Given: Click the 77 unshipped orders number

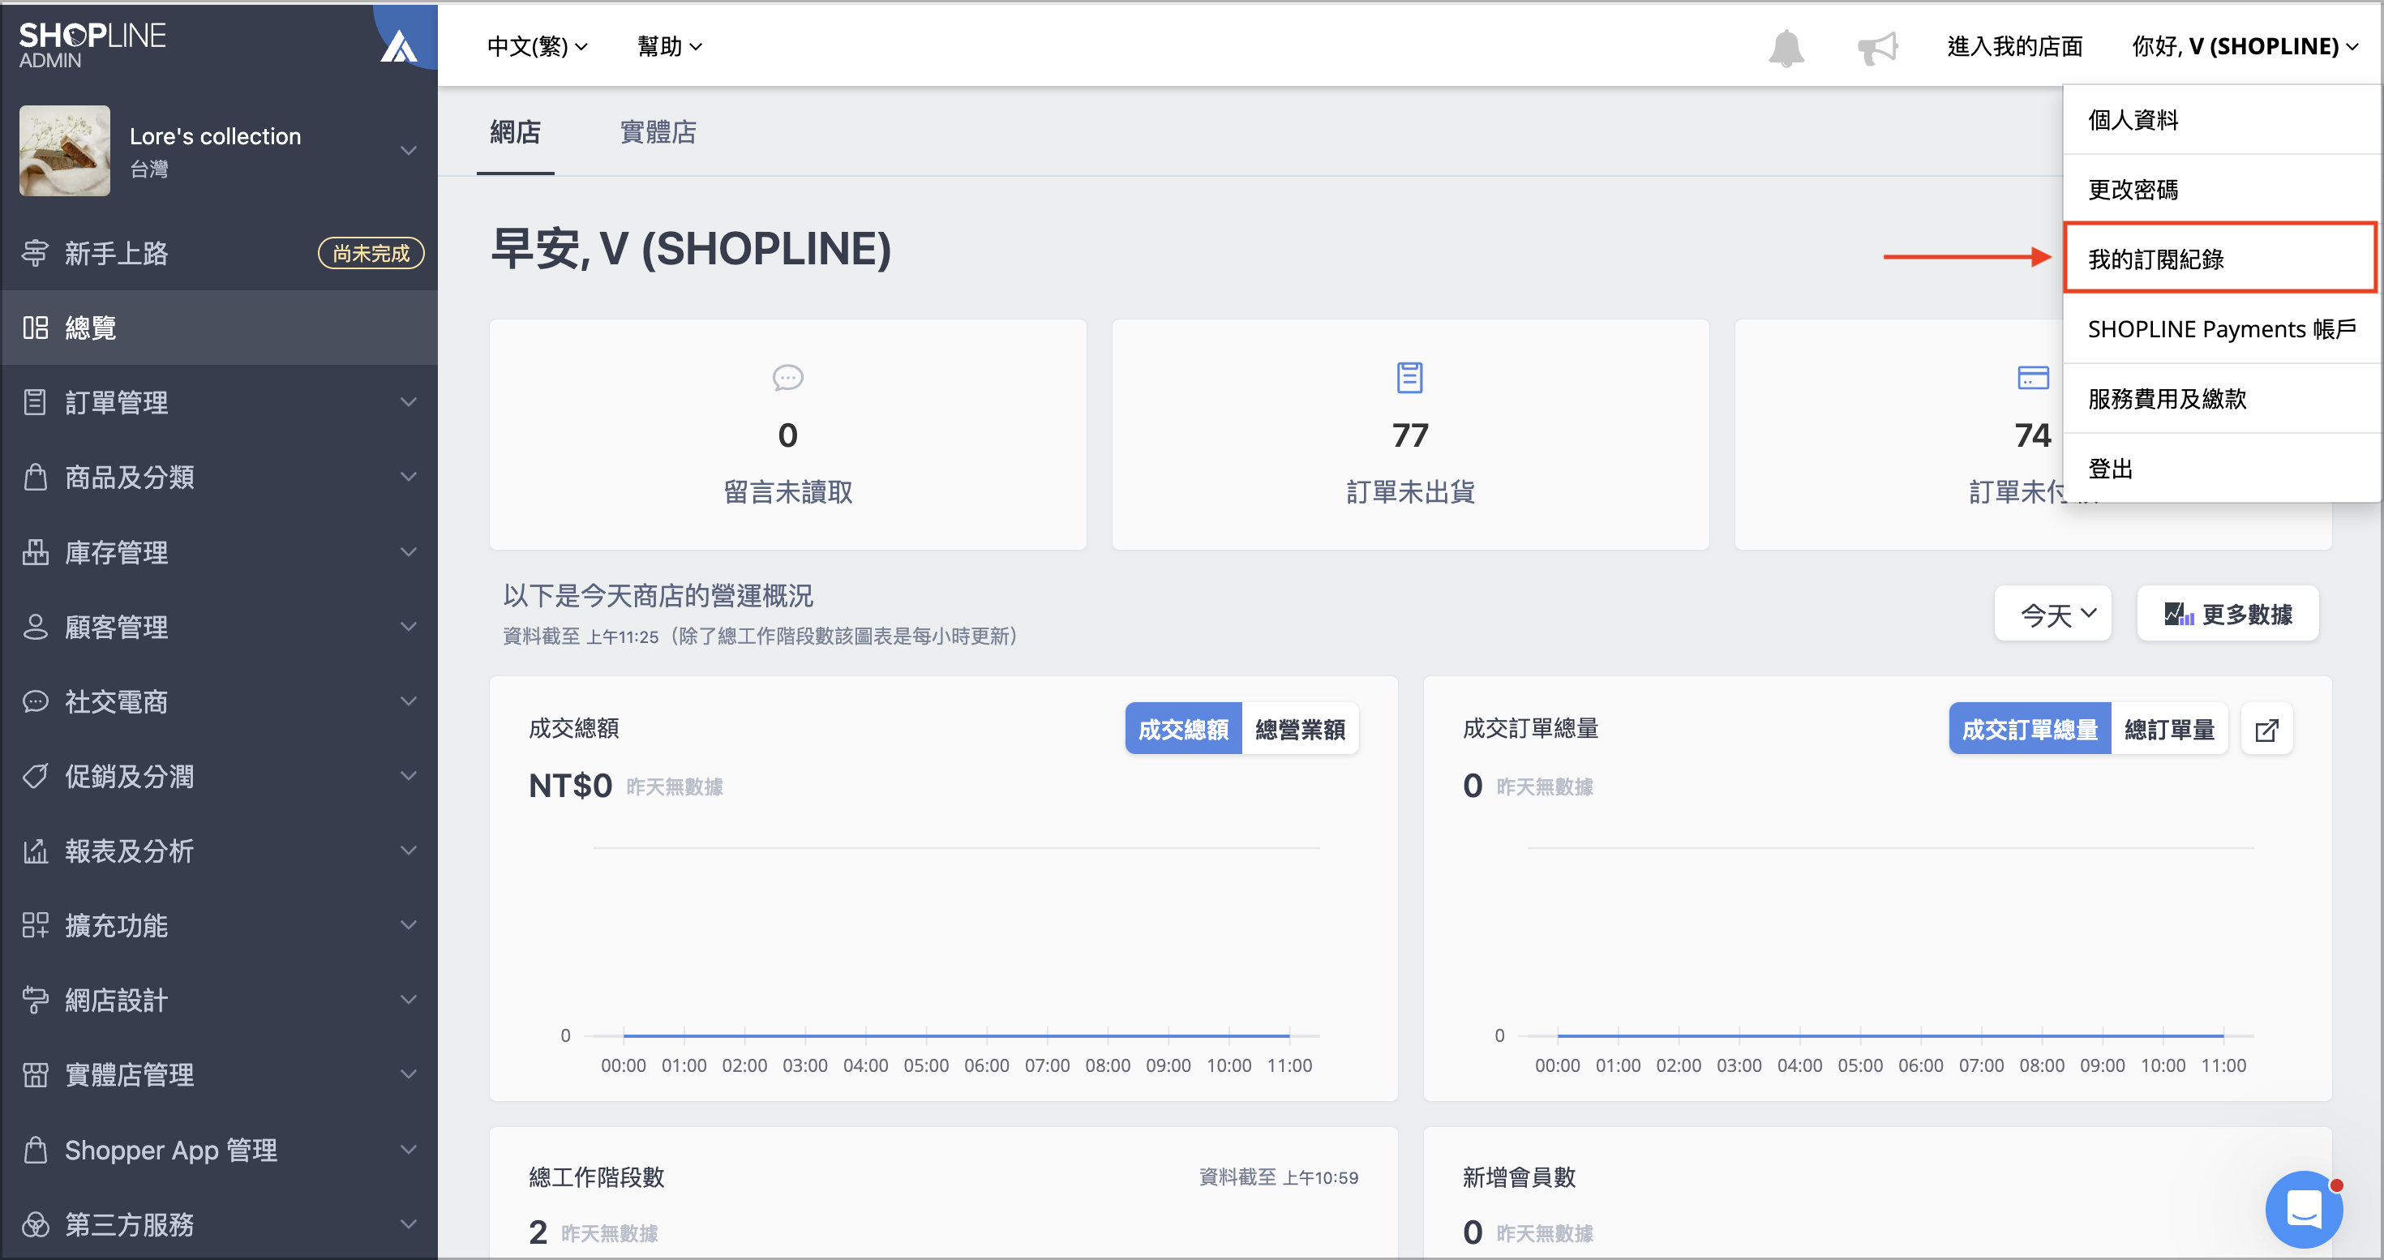Looking at the screenshot, I should [x=1409, y=435].
